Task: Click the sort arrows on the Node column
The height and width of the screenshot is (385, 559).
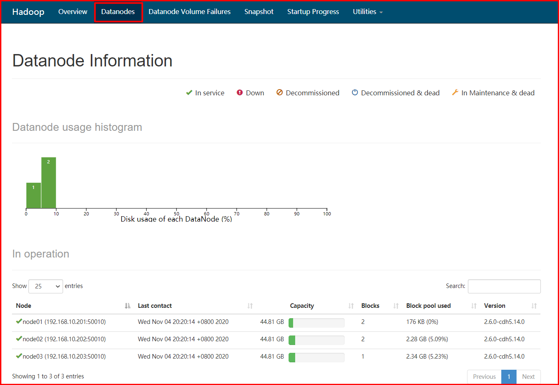Action: 127,306
